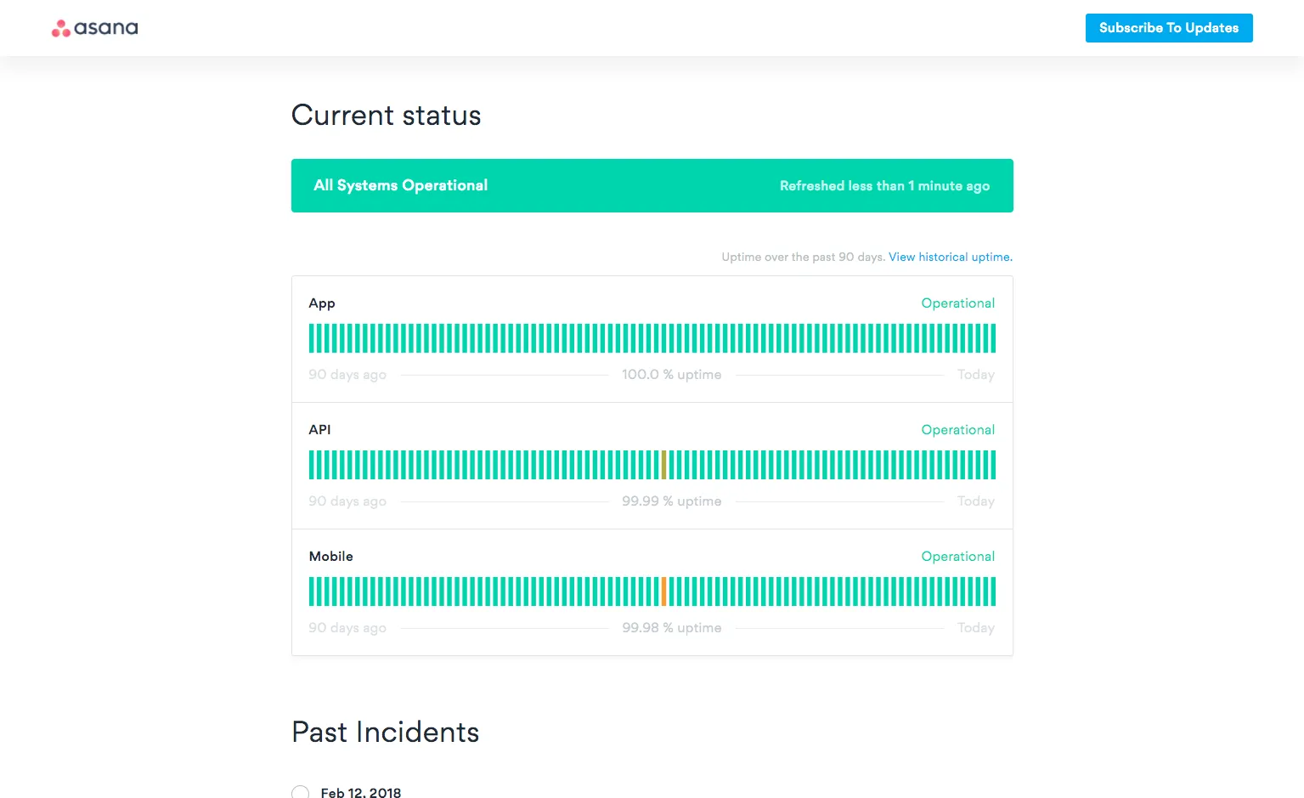
Task: Click the Operational status for API
Action: pyautogui.click(x=957, y=430)
